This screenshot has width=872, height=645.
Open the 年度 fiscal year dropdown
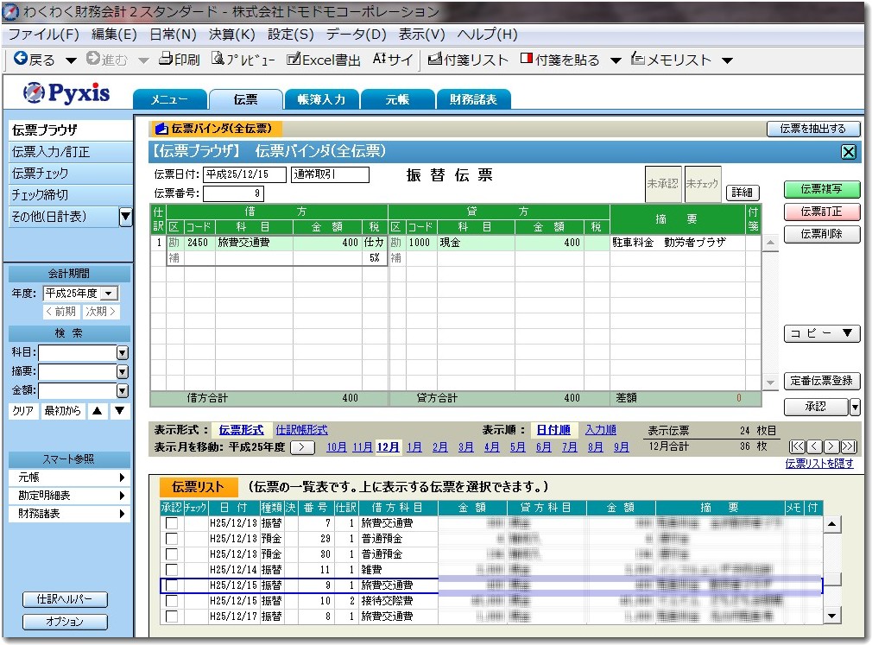tap(109, 294)
